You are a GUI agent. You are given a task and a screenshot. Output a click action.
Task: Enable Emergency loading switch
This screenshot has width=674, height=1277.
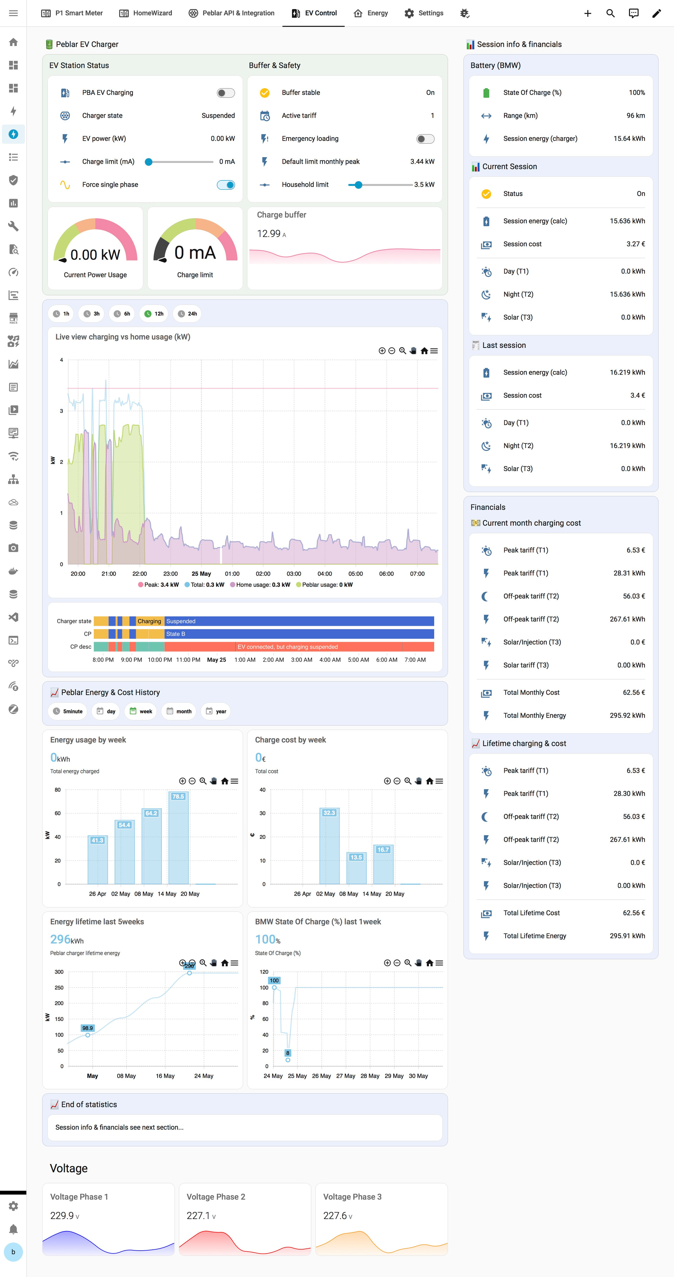click(425, 139)
